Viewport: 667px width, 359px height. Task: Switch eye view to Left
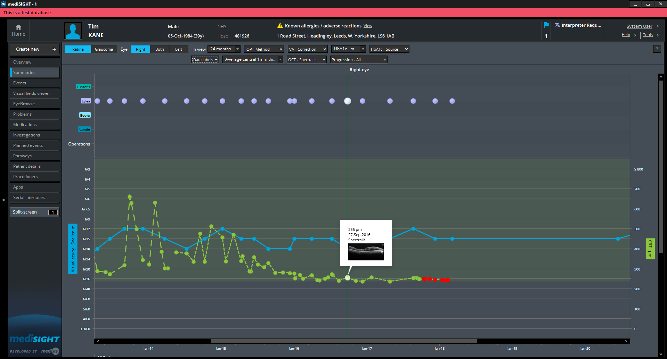[x=179, y=49]
